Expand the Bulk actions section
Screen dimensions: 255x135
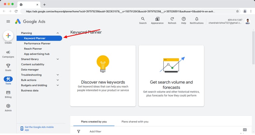coord(58,80)
